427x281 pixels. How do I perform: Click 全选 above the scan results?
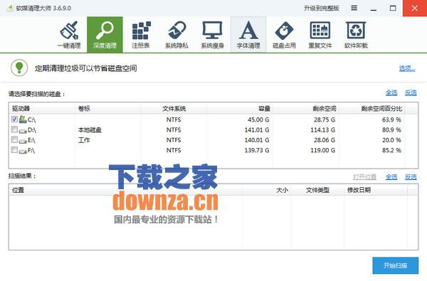(391, 177)
